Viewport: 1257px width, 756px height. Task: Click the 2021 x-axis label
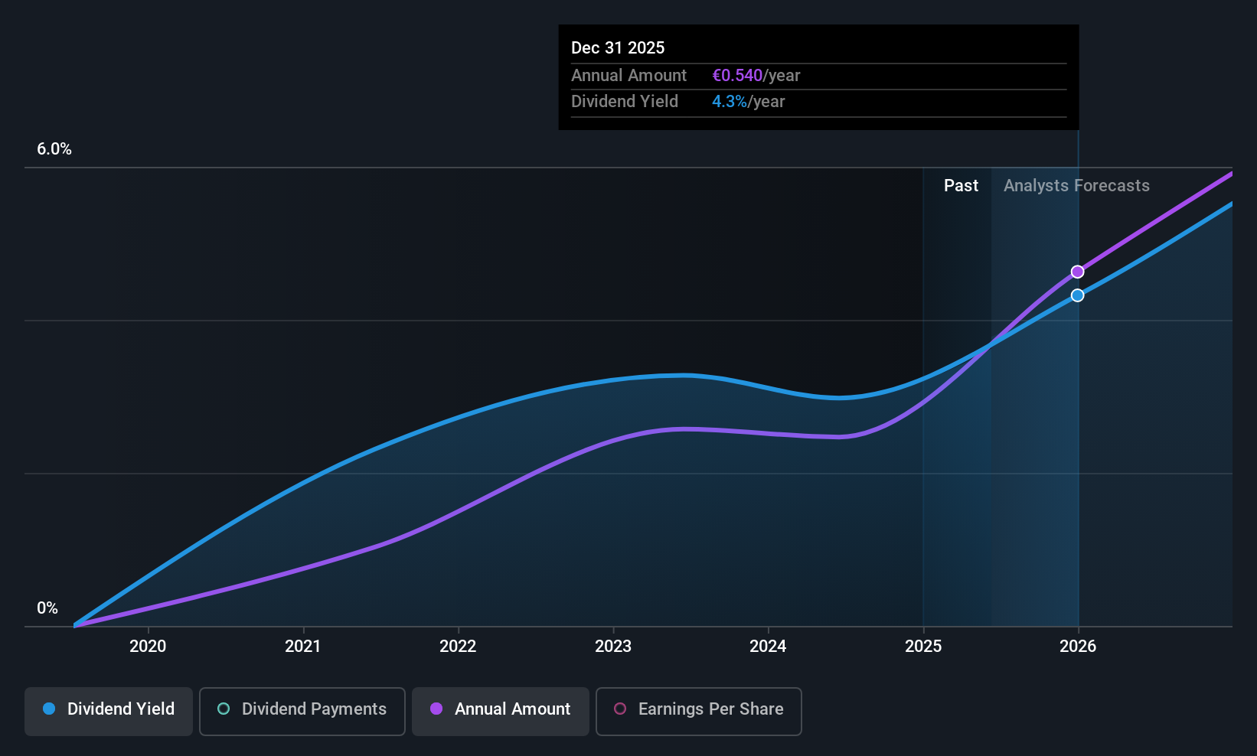pyautogui.click(x=303, y=647)
